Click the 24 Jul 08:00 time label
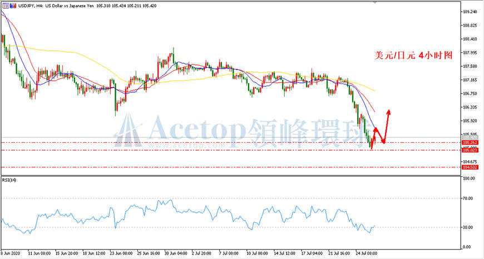The image size is (484, 259). tap(368, 253)
